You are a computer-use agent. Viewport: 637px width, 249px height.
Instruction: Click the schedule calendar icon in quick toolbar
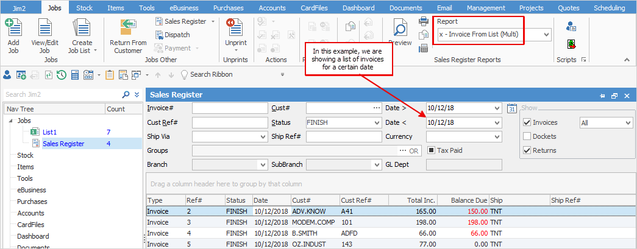click(88, 75)
